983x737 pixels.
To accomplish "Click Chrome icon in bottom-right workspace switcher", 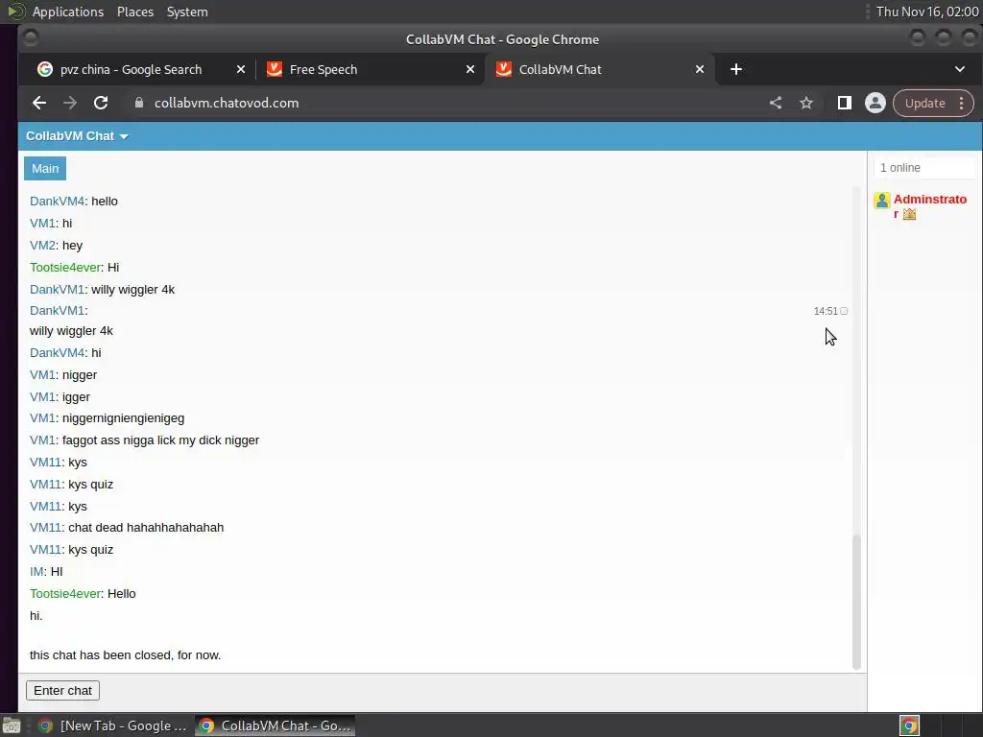I will (909, 725).
